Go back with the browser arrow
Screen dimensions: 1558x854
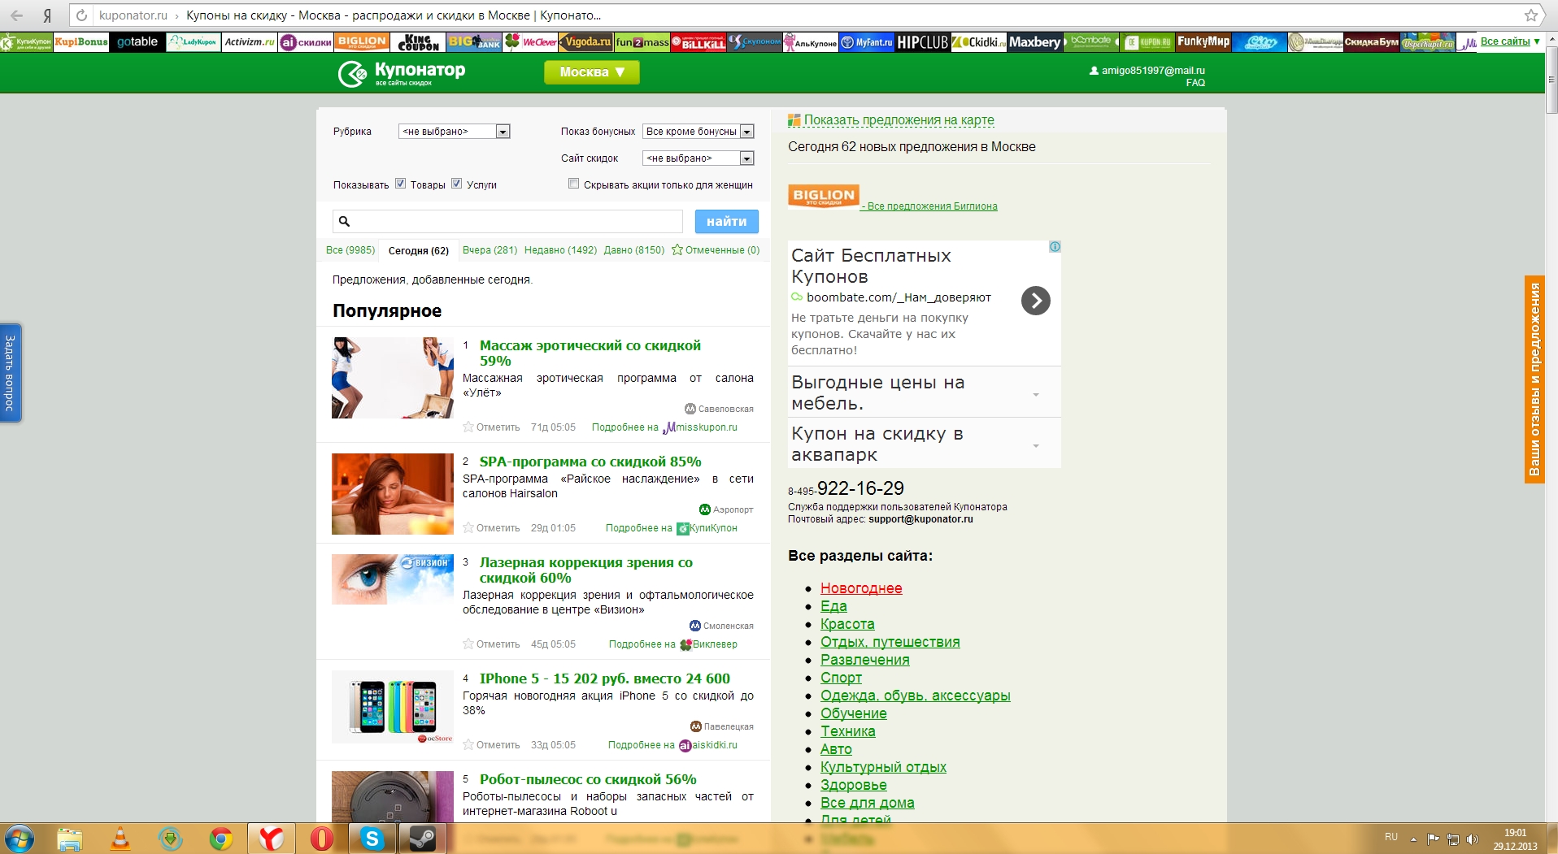(x=16, y=15)
